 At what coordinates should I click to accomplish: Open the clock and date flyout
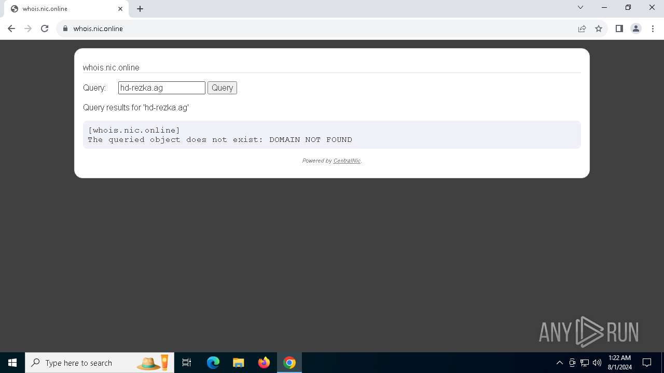619,363
